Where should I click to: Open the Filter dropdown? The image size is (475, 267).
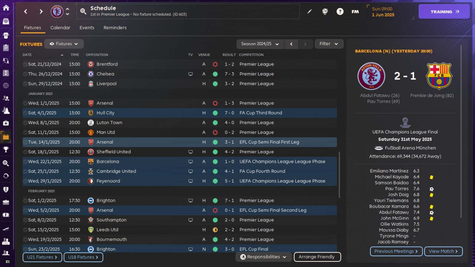(x=329, y=44)
